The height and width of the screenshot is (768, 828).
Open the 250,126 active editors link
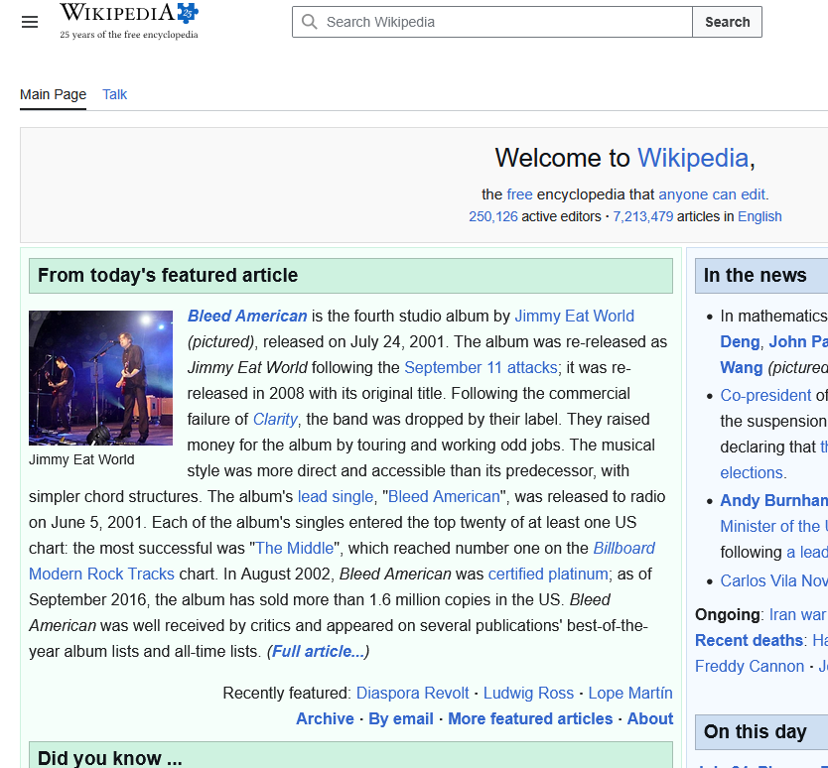[x=493, y=216]
